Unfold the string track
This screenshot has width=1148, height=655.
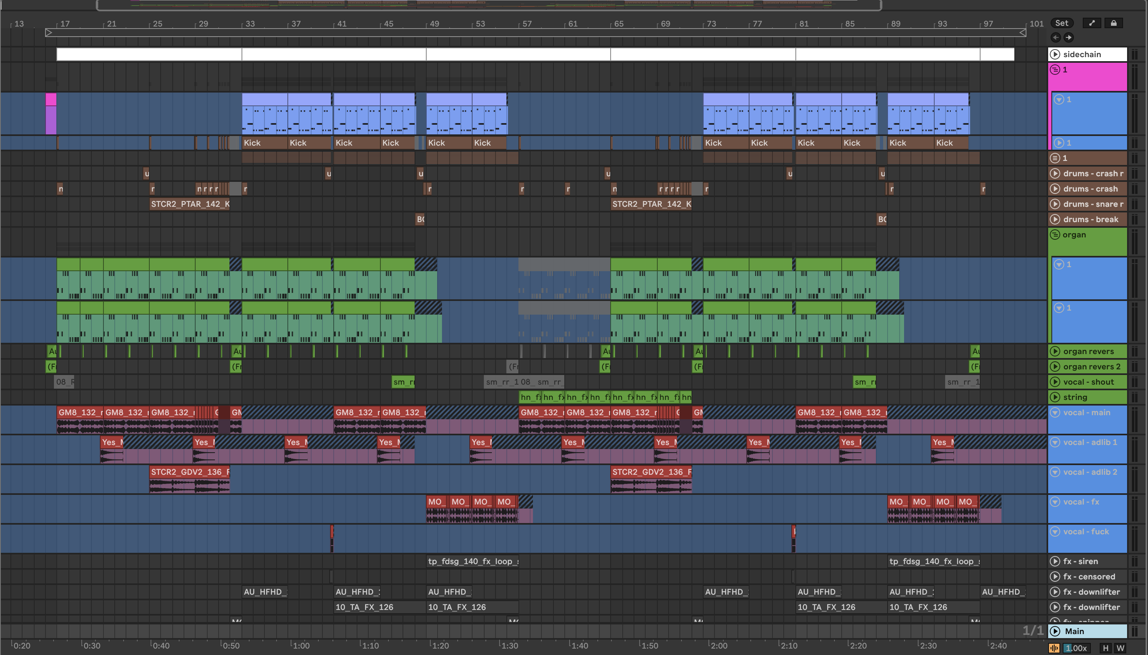1055,397
